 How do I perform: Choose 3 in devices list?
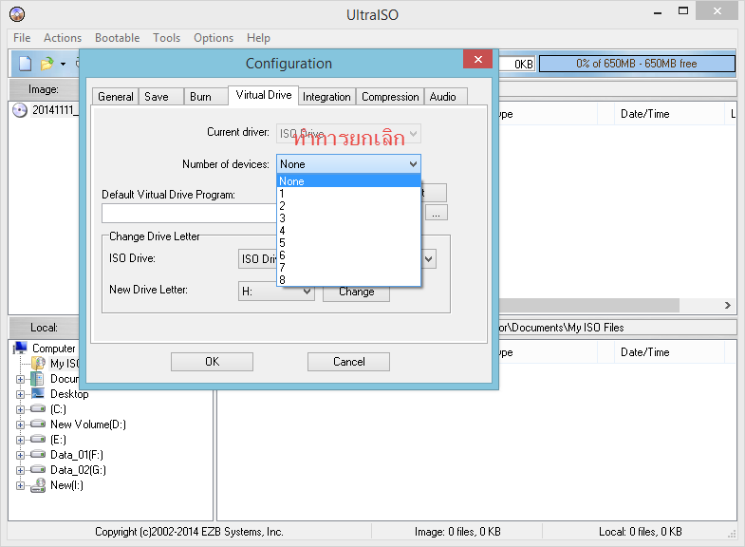click(x=348, y=218)
